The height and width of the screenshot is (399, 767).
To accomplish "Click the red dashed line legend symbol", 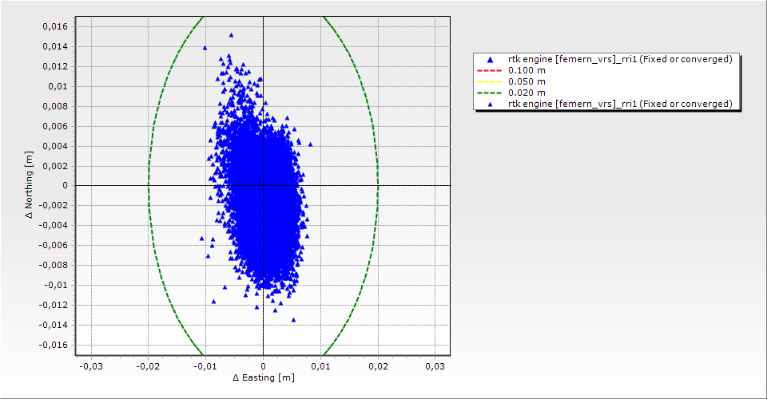I will coord(491,70).
